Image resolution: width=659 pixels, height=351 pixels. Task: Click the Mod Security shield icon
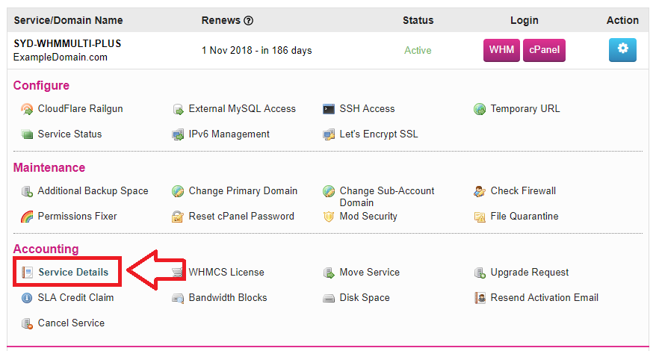pos(329,217)
